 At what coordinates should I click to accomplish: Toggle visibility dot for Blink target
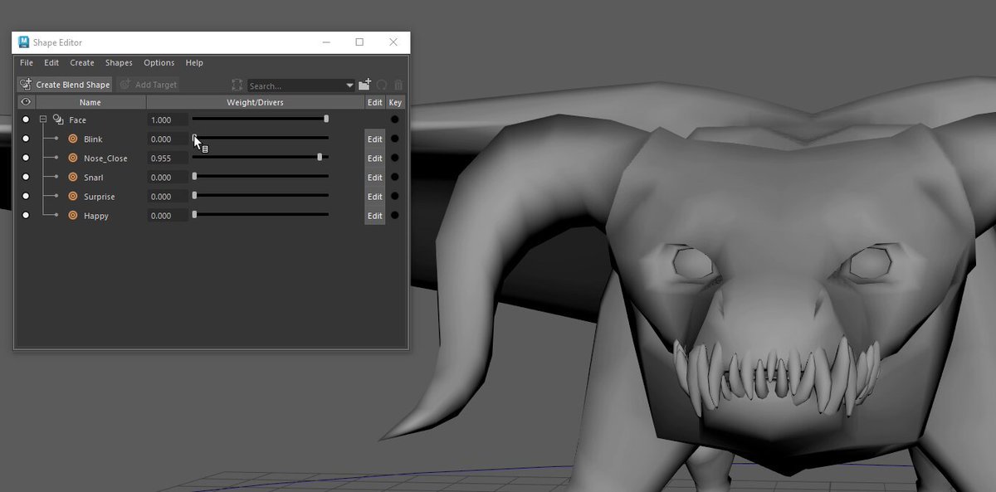pyautogui.click(x=26, y=139)
